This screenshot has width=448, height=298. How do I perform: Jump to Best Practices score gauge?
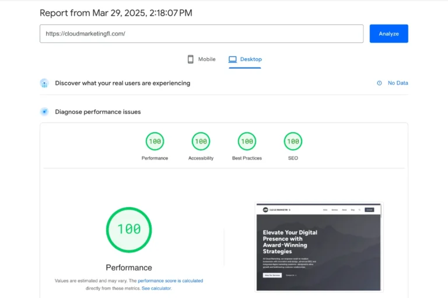(247, 141)
